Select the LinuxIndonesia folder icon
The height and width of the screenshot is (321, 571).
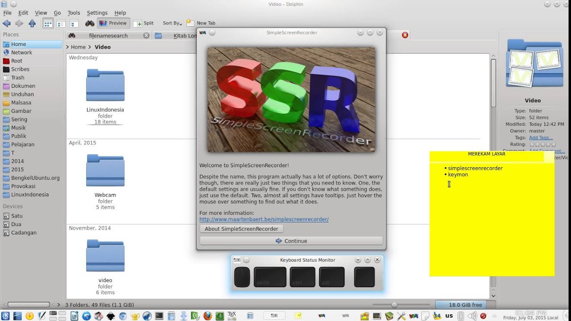tap(105, 85)
